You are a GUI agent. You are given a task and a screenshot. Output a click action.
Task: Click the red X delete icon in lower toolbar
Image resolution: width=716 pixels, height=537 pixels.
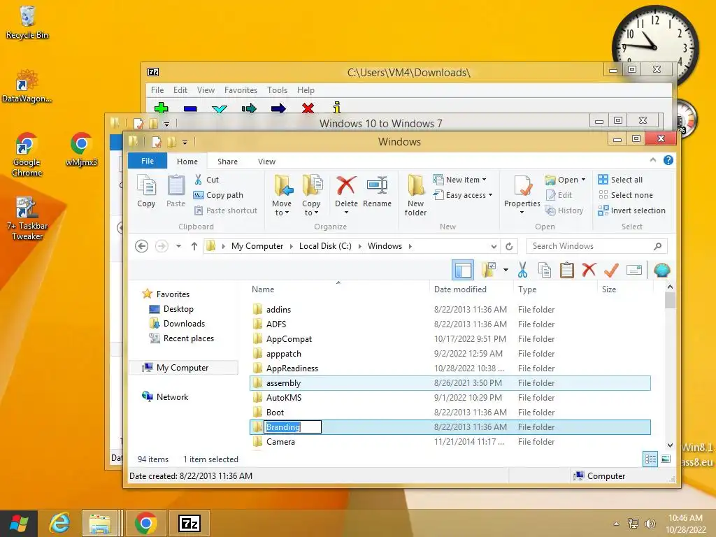[x=589, y=271]
